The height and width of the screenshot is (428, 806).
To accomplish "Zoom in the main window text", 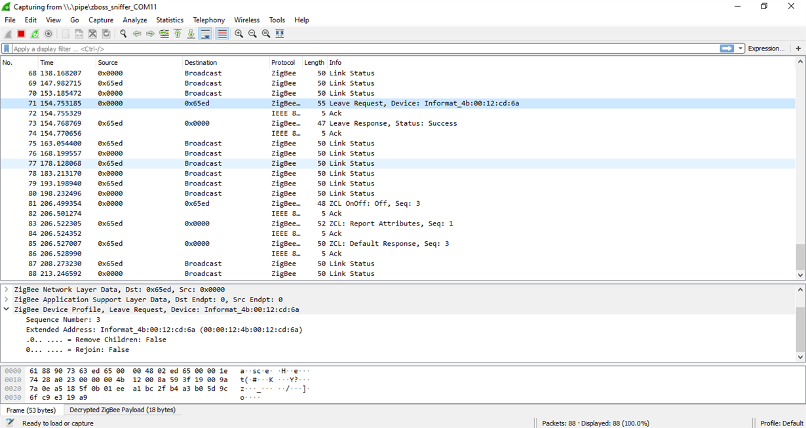I will tap(239, 33).
